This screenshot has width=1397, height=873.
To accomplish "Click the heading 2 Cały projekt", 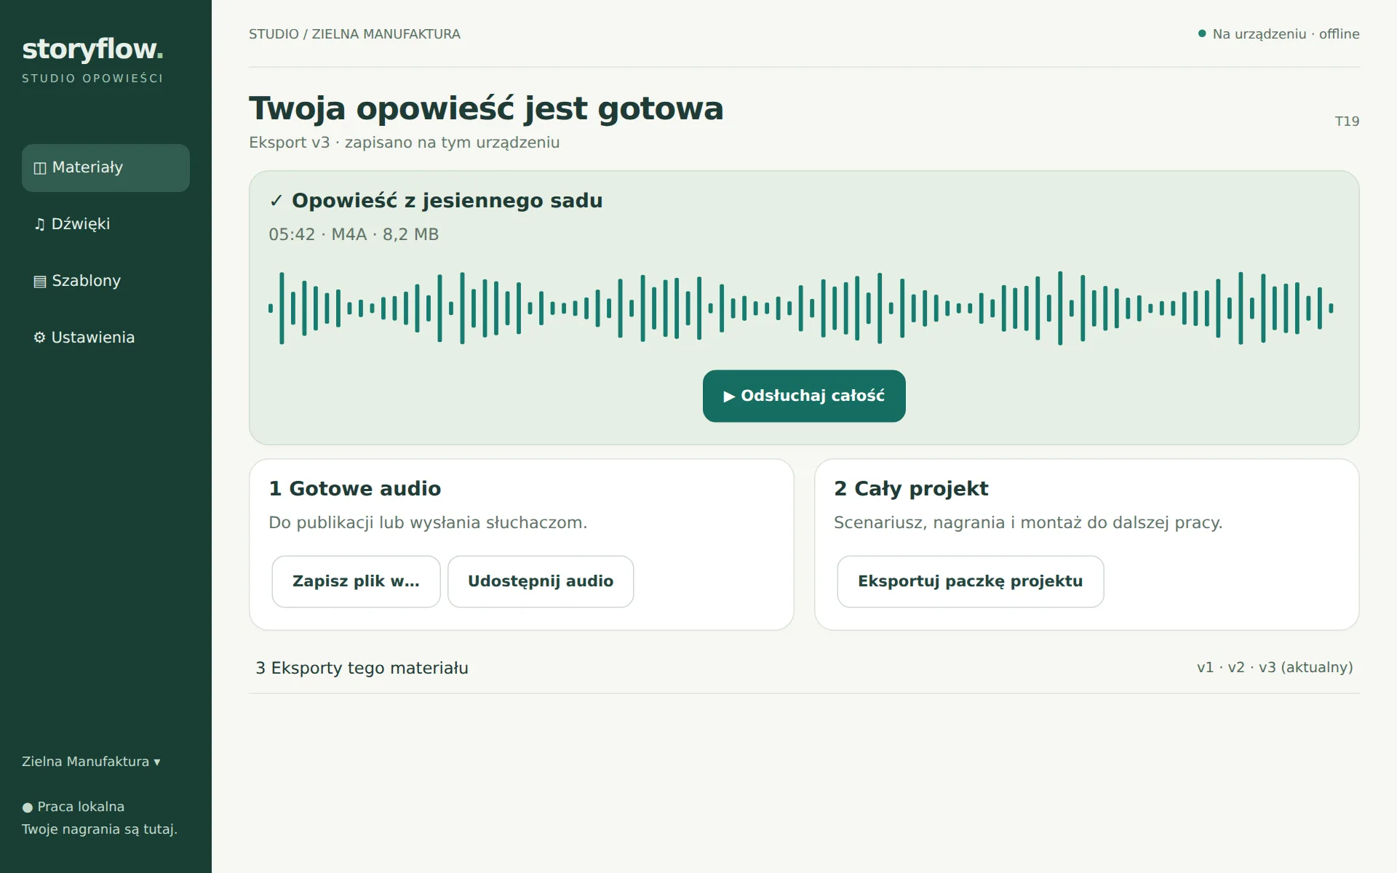I will (x=911, y=489).
